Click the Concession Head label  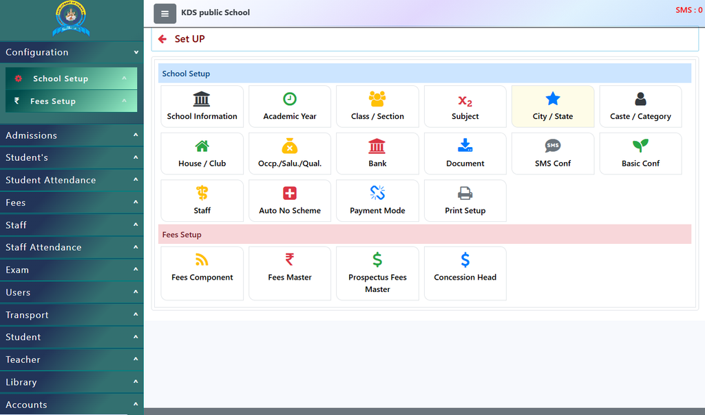coord(465,278)
